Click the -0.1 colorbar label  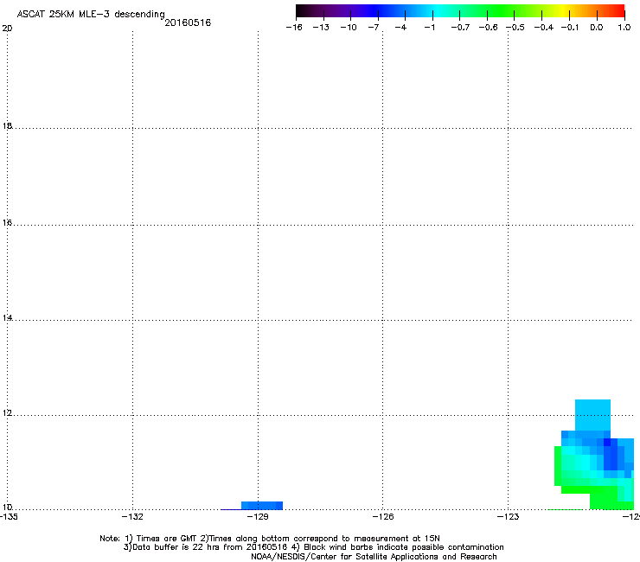[570, 28]
